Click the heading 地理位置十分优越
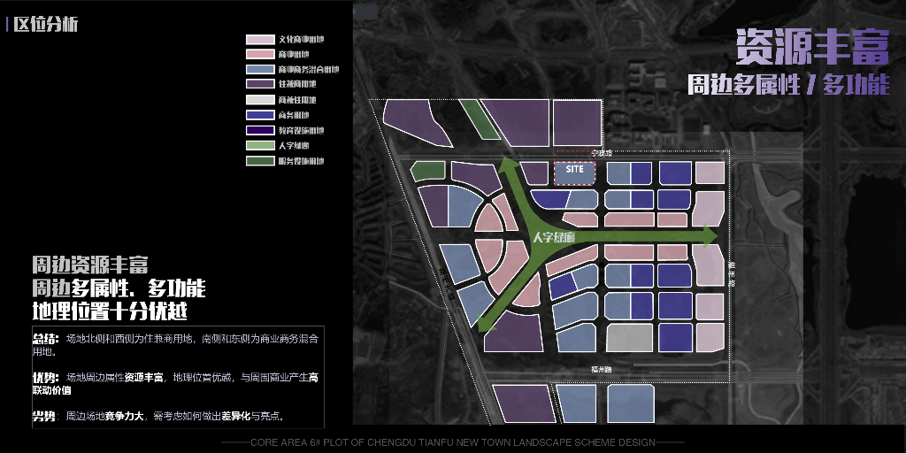The image size is (906, 453). pos(110,311)
